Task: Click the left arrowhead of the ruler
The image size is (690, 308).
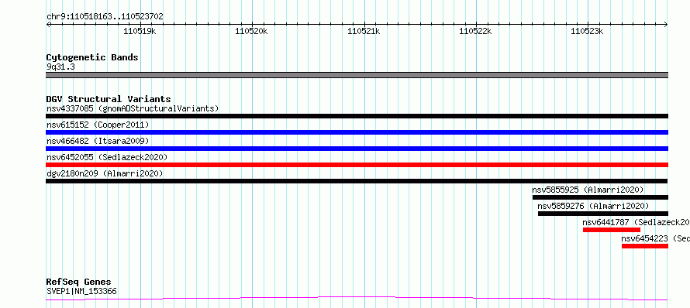Action: (48, 24)
